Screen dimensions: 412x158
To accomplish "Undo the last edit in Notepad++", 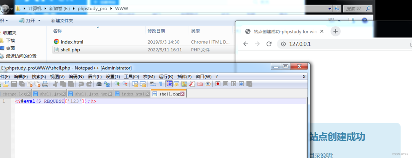I will tap(81, 84).
